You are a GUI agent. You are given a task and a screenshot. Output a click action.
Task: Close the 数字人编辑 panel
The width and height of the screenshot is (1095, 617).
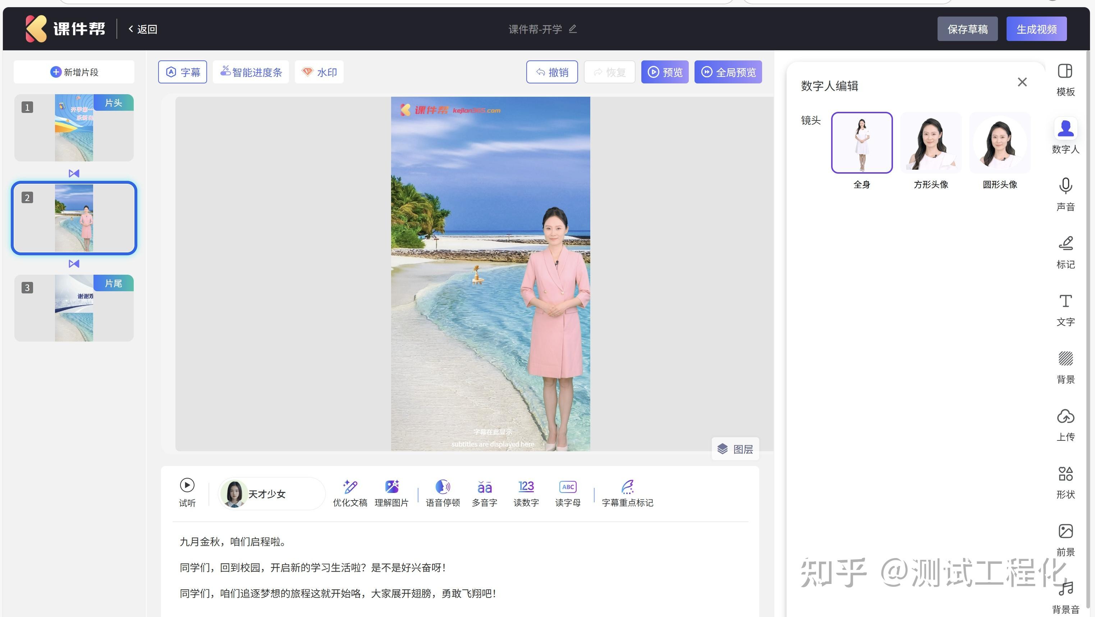pos(1022,82)
